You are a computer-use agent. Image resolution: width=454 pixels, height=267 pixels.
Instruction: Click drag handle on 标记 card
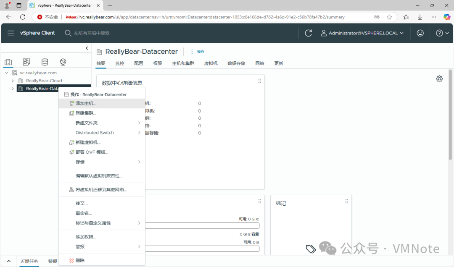346,202
